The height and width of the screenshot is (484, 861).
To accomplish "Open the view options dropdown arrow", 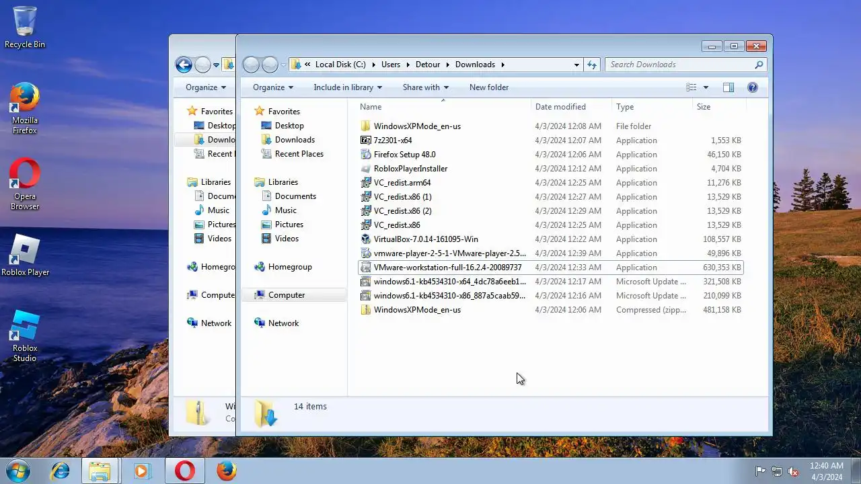I will (x=706, y=87).
